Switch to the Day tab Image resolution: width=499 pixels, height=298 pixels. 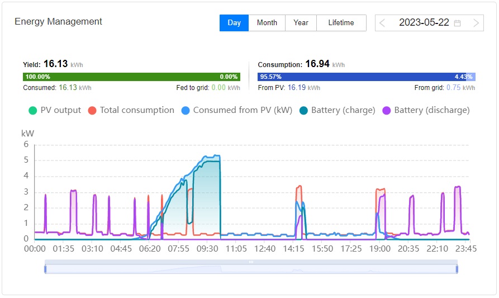tap(234, 23)
